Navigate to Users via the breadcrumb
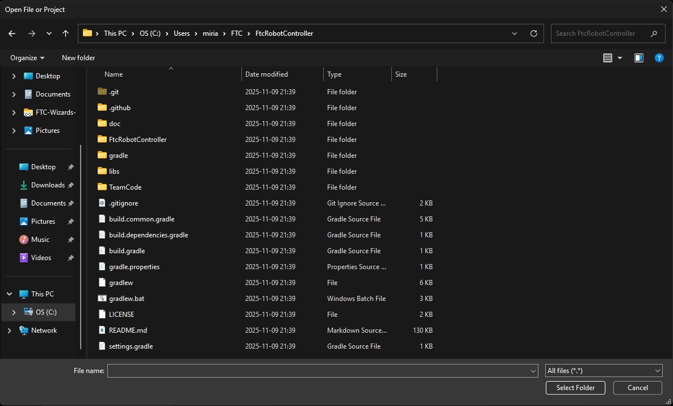 point(182,34)
